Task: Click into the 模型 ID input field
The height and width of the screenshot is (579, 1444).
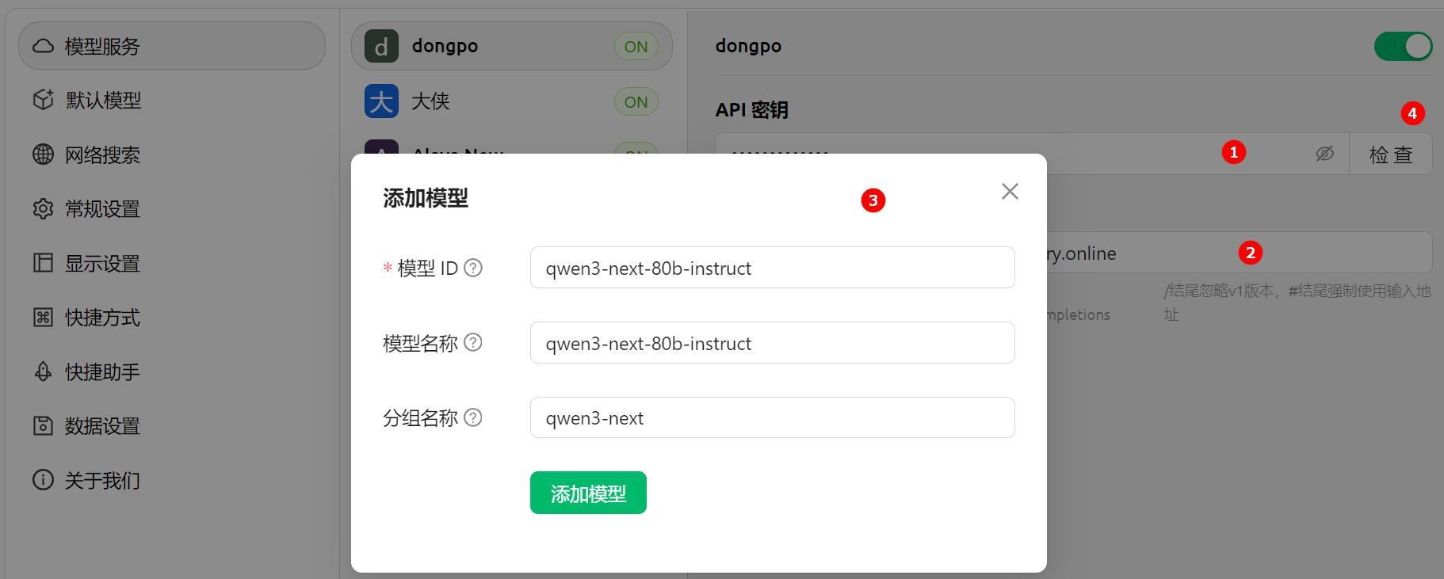Action: point(771,268)
